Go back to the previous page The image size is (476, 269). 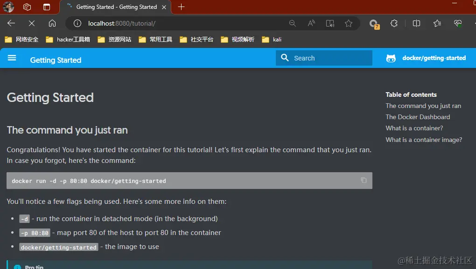[x=11, y=23]
